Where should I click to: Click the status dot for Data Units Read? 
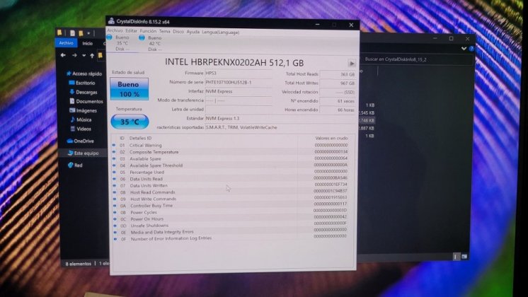pyautogui.click(x=114, y=179)
